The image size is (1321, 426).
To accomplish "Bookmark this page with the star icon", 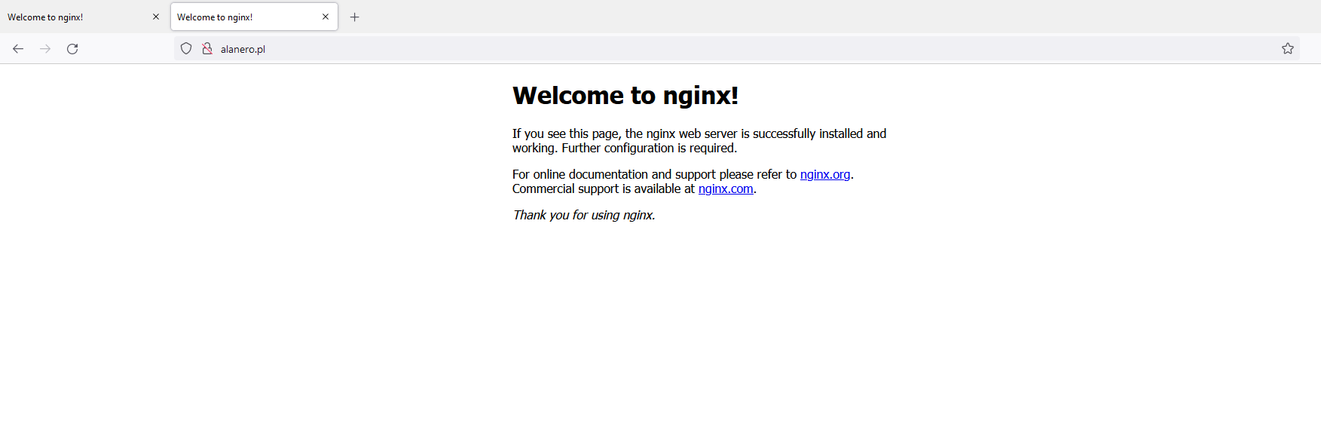I will pos(1287,49).
